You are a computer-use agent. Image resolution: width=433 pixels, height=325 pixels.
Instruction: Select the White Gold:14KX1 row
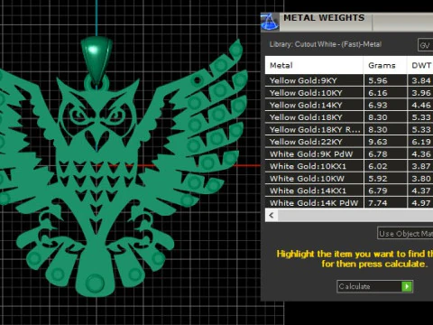(x=349, y=190)
